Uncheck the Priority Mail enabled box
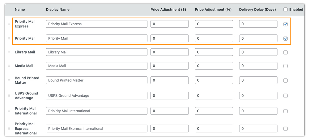The image size is (309, 140). point(286,38)
